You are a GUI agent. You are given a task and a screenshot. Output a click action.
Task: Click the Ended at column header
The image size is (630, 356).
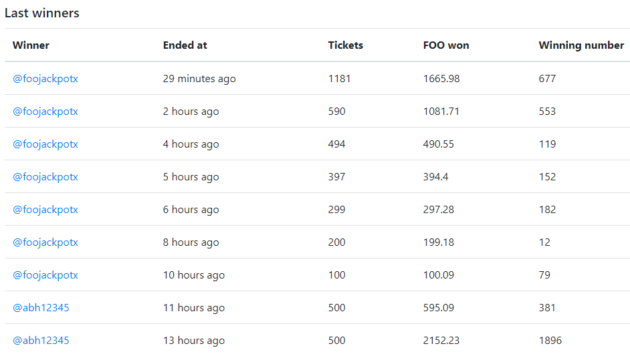185,45
